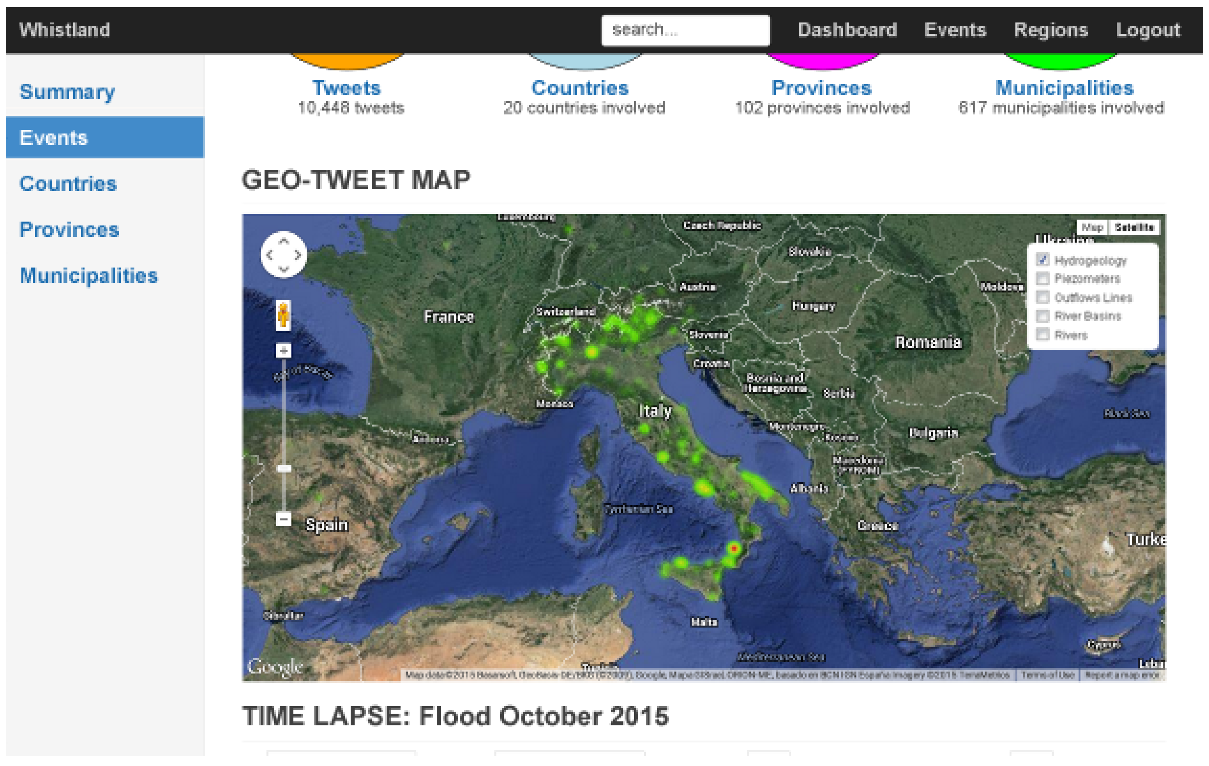
Task: Zoom in with the map plus button
Action: tap(284, 350)
